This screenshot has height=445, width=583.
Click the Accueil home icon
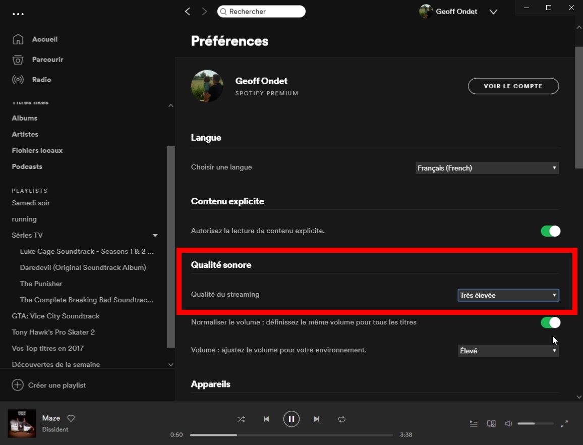point(18,39)
